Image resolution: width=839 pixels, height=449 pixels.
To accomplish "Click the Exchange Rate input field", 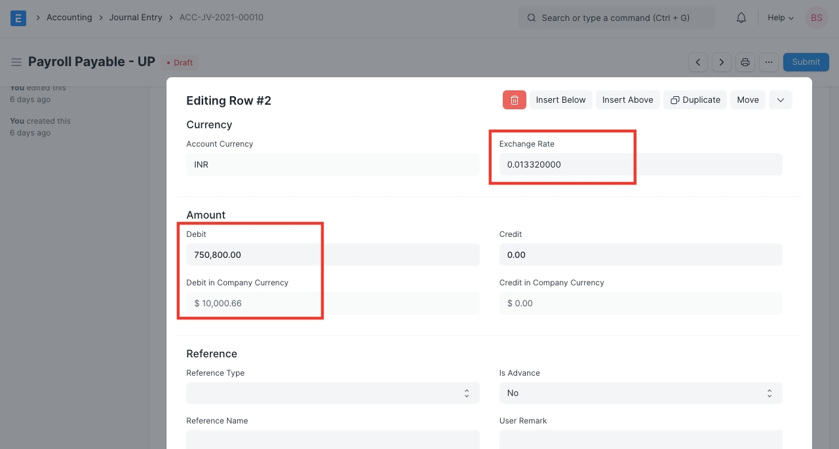I will [x=640, y=164].
